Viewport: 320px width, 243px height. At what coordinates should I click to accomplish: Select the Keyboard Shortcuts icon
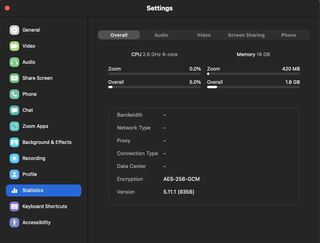(14, 207)
